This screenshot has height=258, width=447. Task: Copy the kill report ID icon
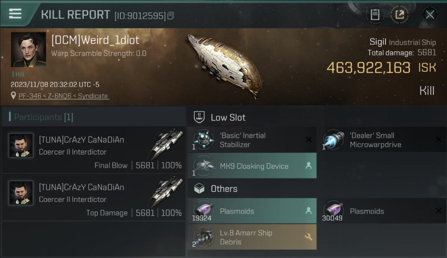coord(171,15)
